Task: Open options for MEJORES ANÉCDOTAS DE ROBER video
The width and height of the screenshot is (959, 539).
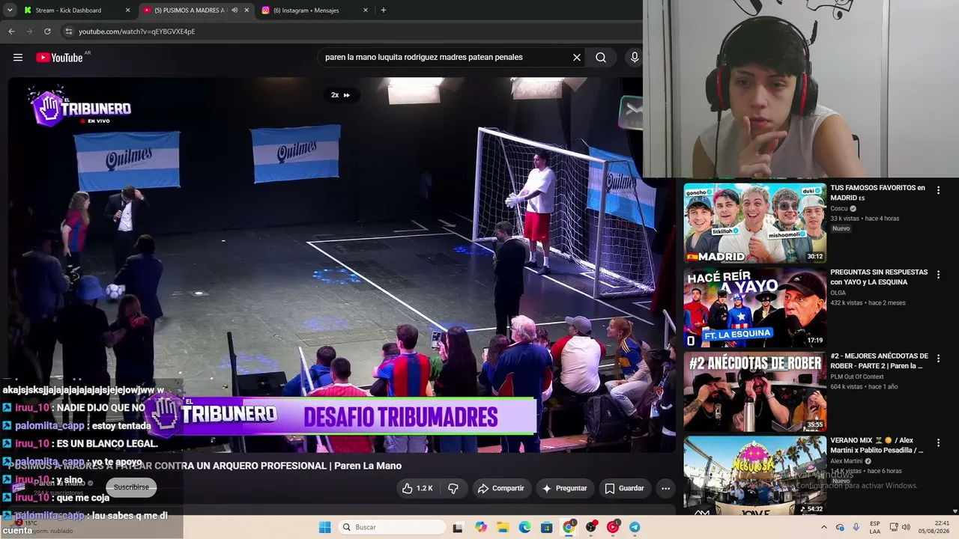Action: pos(938,359)
